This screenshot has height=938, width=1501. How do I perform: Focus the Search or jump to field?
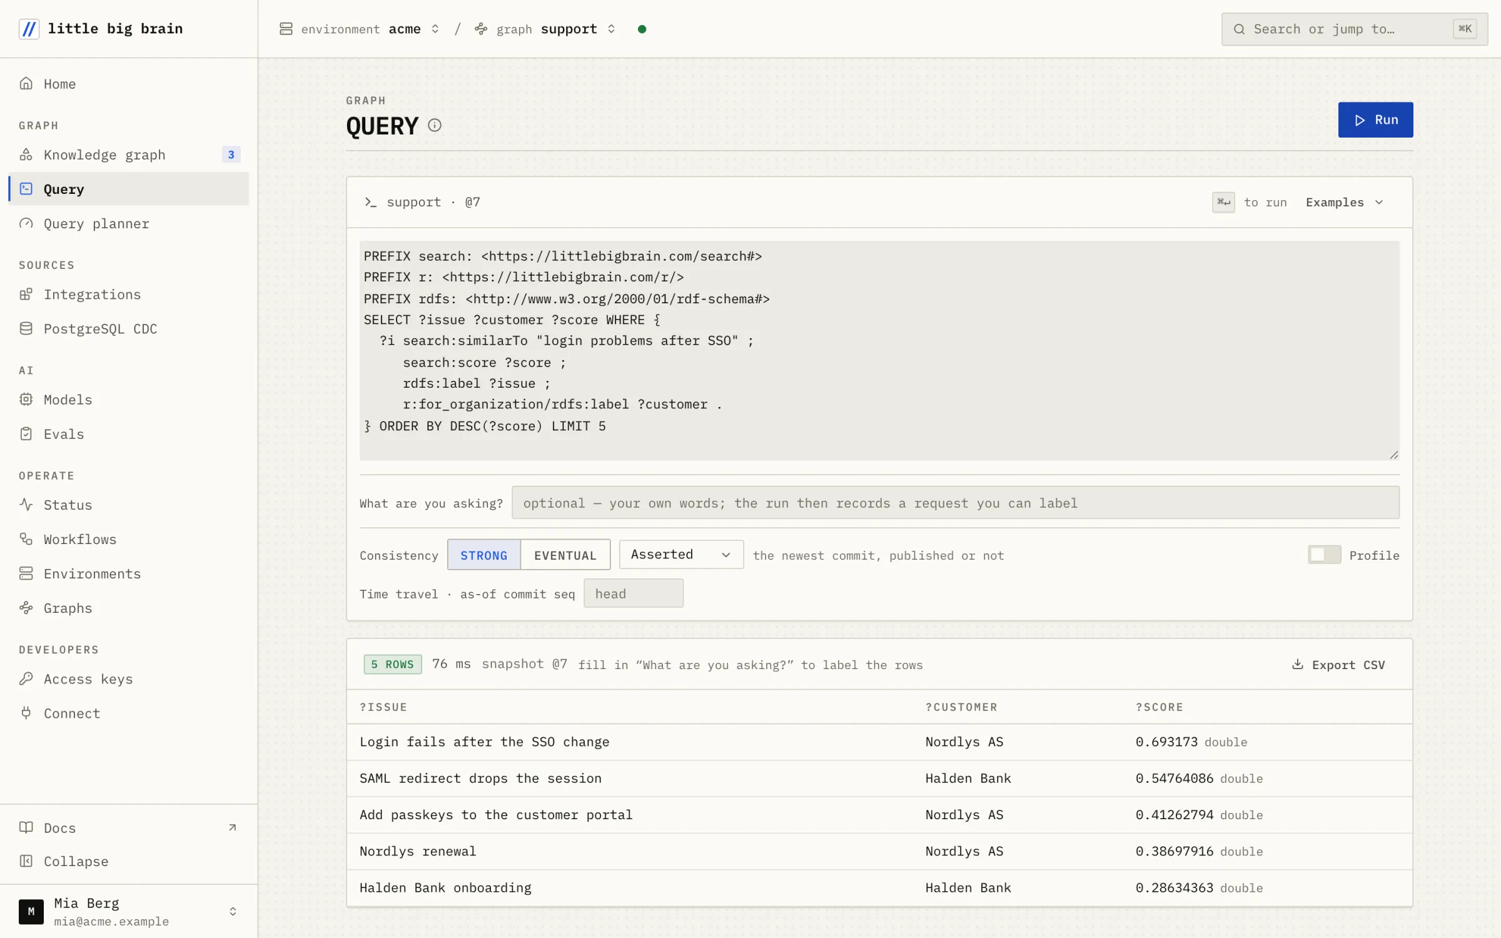pos(1355,29)
